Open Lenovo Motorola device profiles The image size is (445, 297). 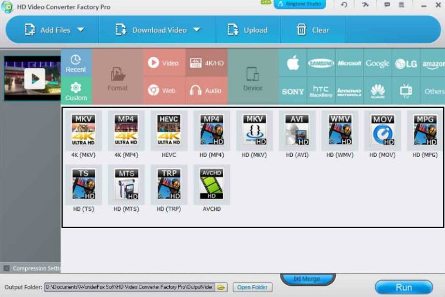tap(350, 91)
